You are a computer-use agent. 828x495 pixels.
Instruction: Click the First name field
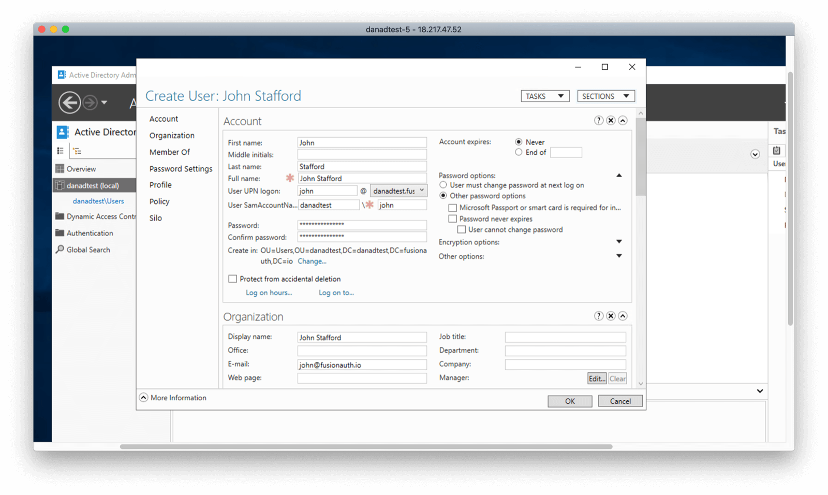362,142
